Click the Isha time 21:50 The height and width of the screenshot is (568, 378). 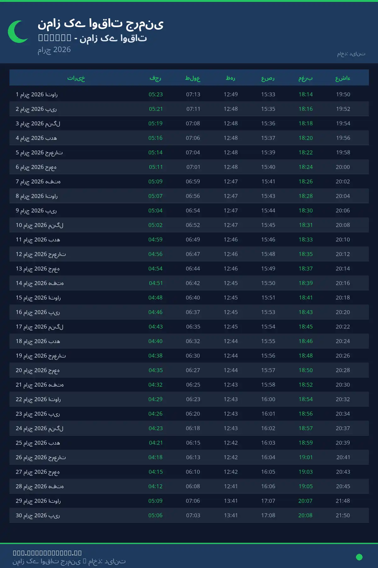[x=343, y=515]
